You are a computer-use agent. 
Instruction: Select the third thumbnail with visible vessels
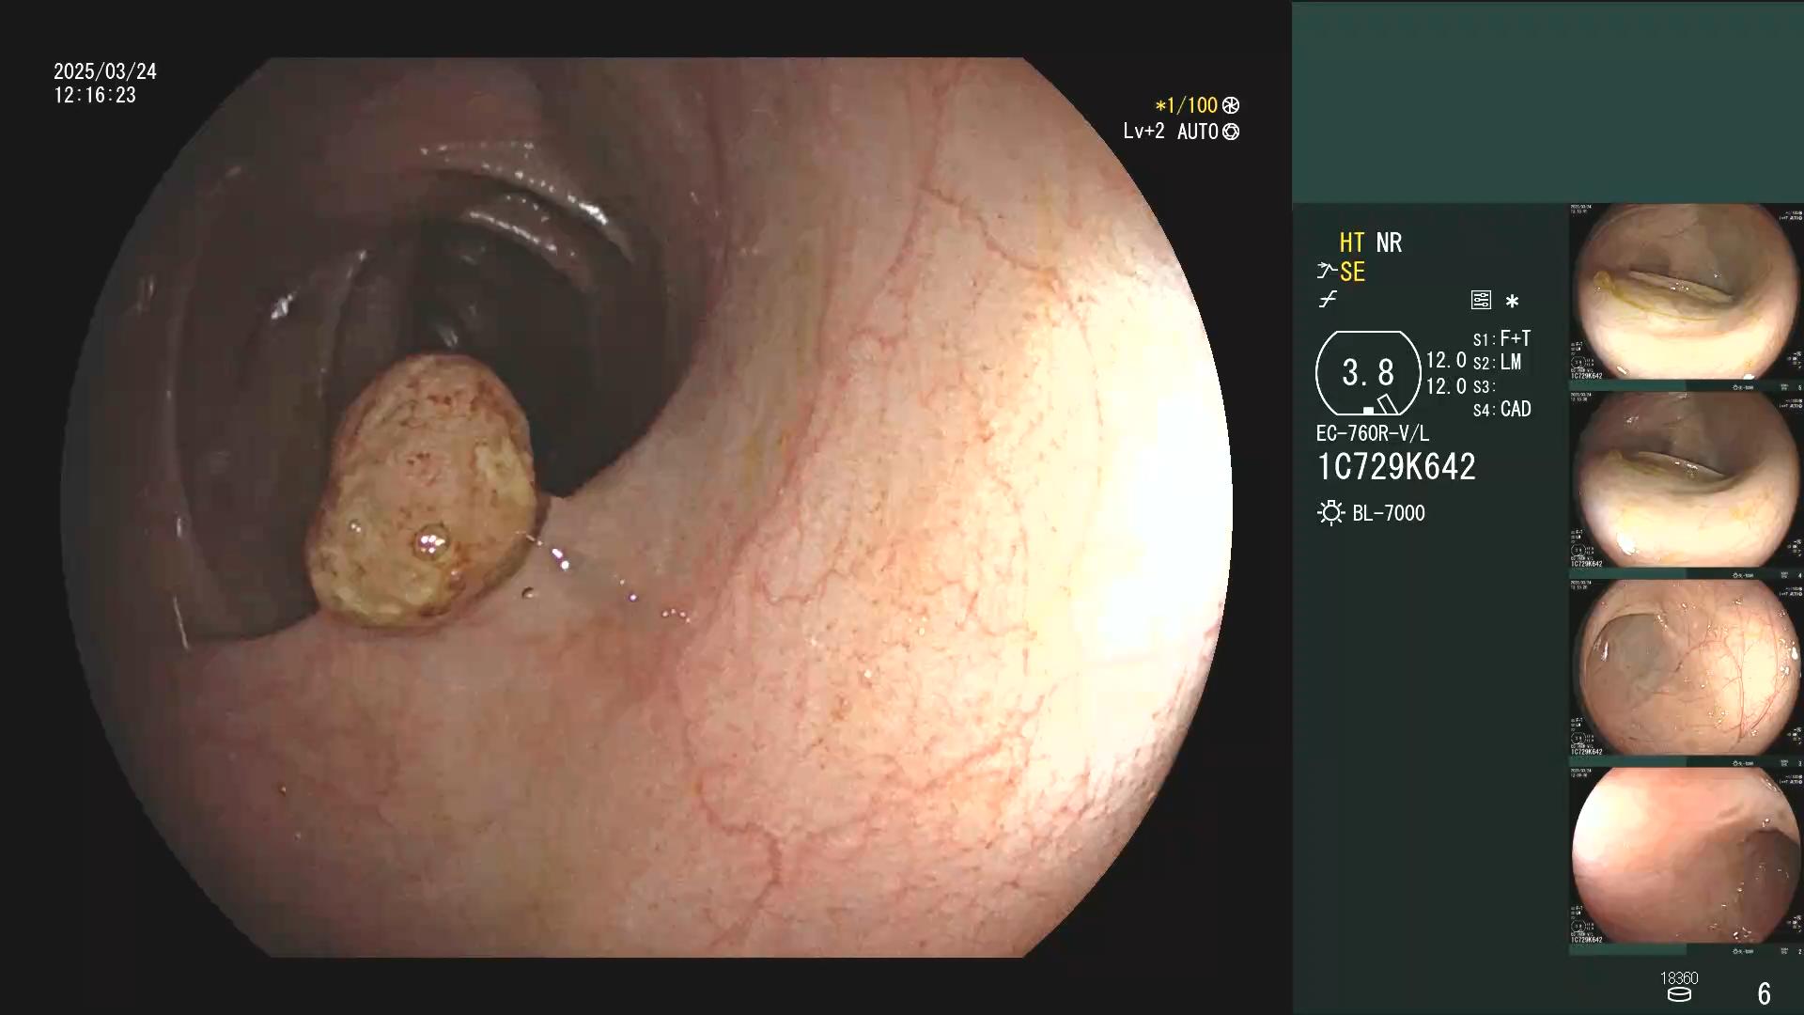1687,669
